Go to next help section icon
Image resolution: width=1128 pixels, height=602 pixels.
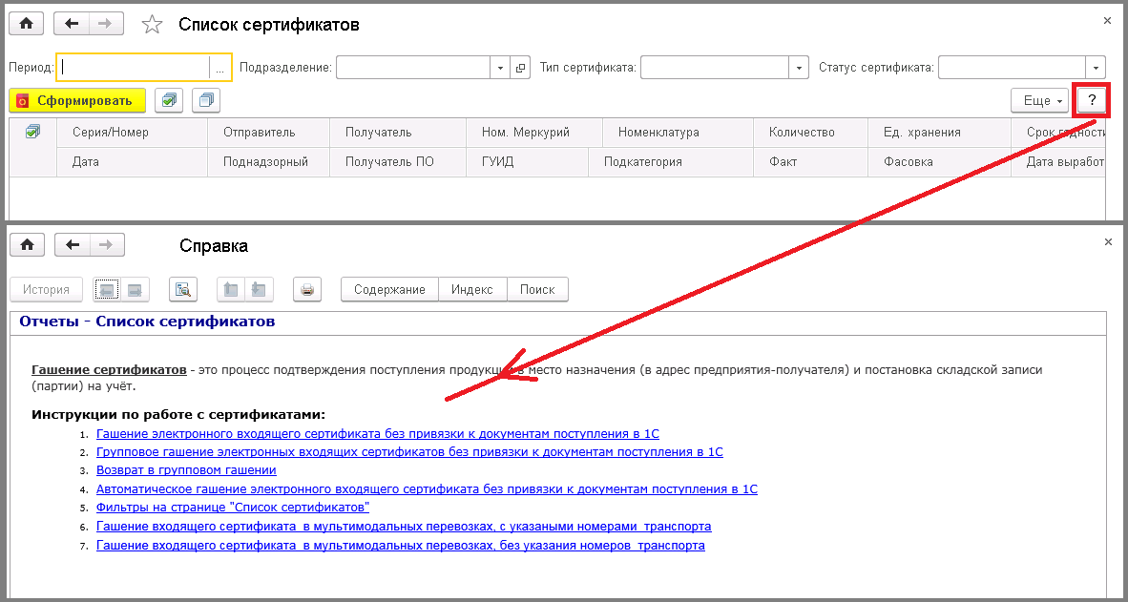[259, 290]
